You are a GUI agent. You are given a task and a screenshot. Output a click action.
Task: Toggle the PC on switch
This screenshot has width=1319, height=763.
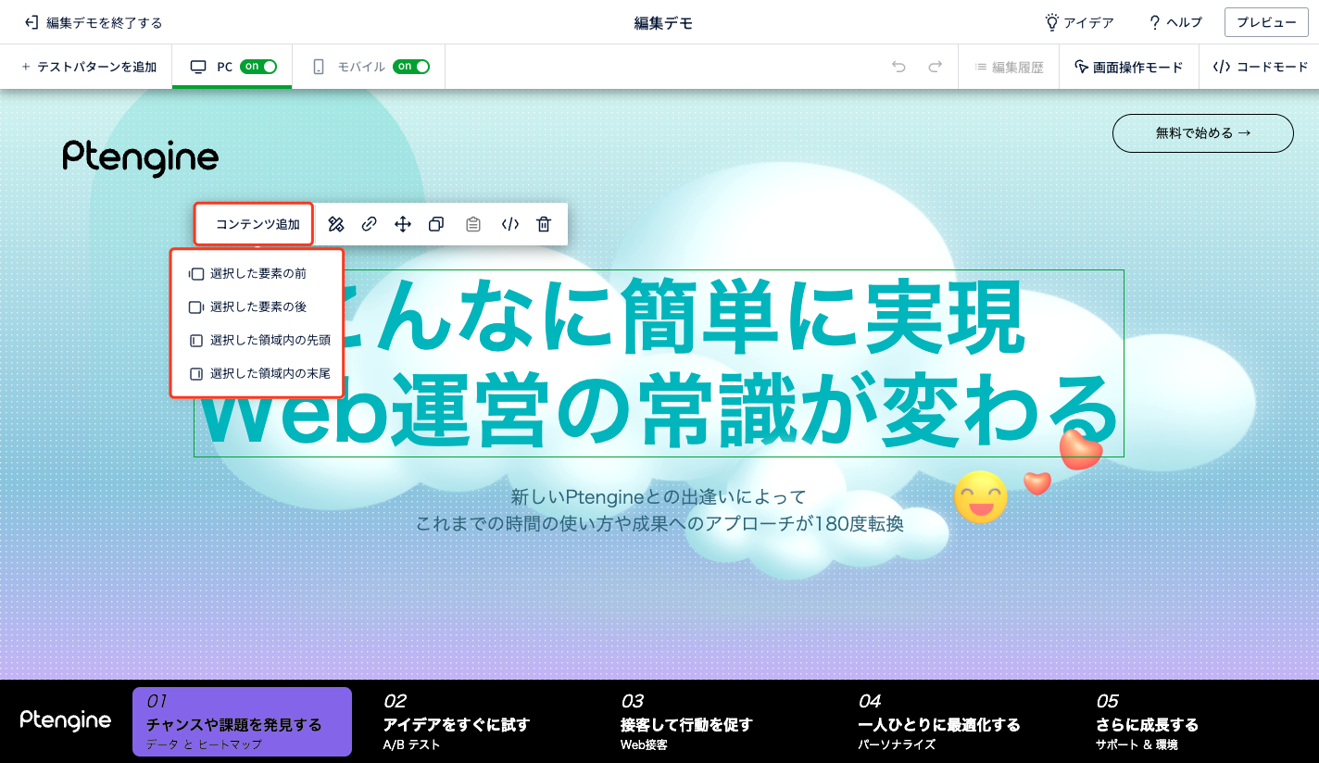point(258,67)
